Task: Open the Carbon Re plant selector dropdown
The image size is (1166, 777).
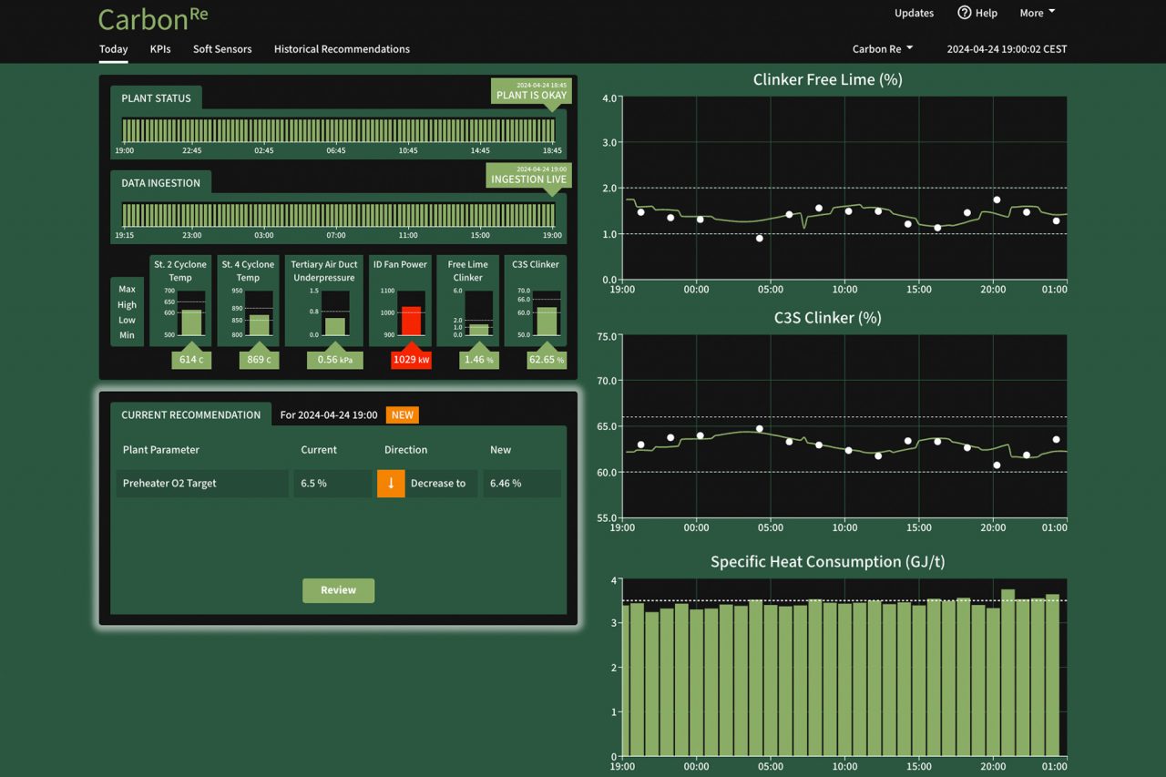Action: tap(882, 49)
